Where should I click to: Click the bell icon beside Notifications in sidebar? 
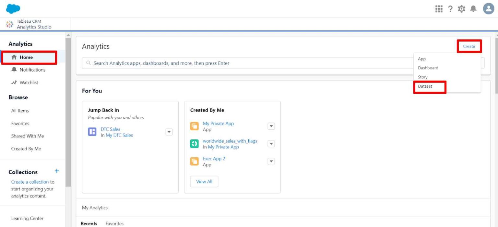14,70
